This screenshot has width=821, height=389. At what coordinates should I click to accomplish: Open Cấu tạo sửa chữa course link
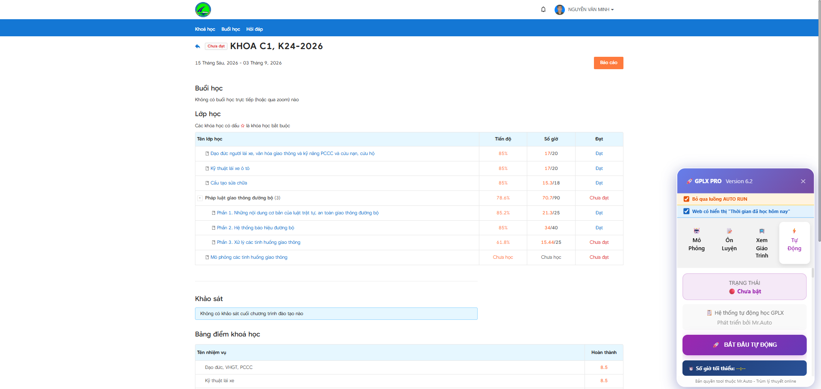[229, 183]
